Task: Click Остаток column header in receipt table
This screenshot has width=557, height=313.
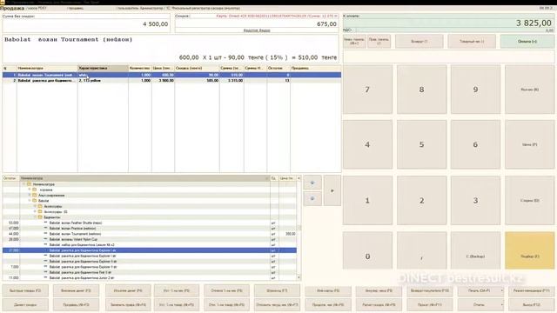Action: (278, 68)
